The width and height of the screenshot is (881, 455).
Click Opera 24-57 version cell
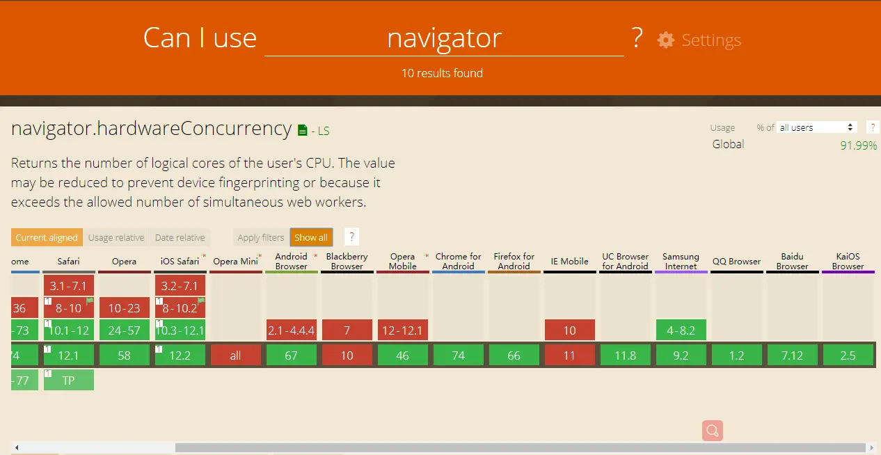125,330
